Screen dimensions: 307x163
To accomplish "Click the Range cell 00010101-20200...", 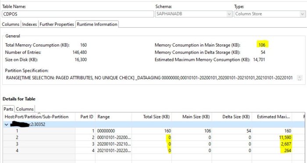I will click(114, 138).
